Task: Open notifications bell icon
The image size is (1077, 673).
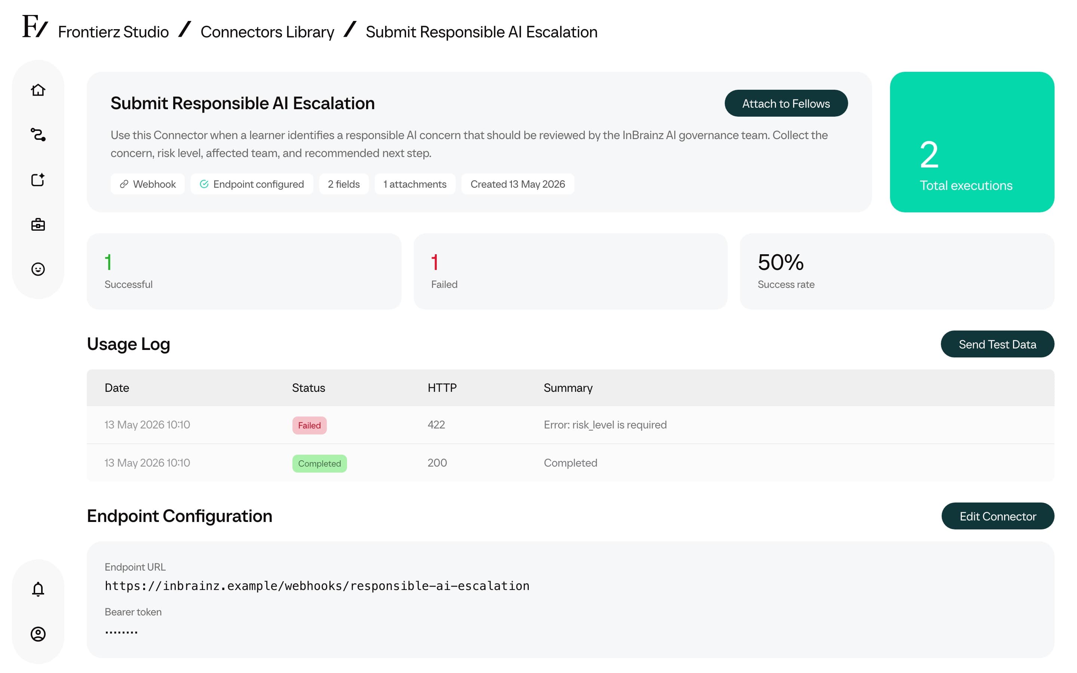Action: pyautogui.click(x=38, y=589)
